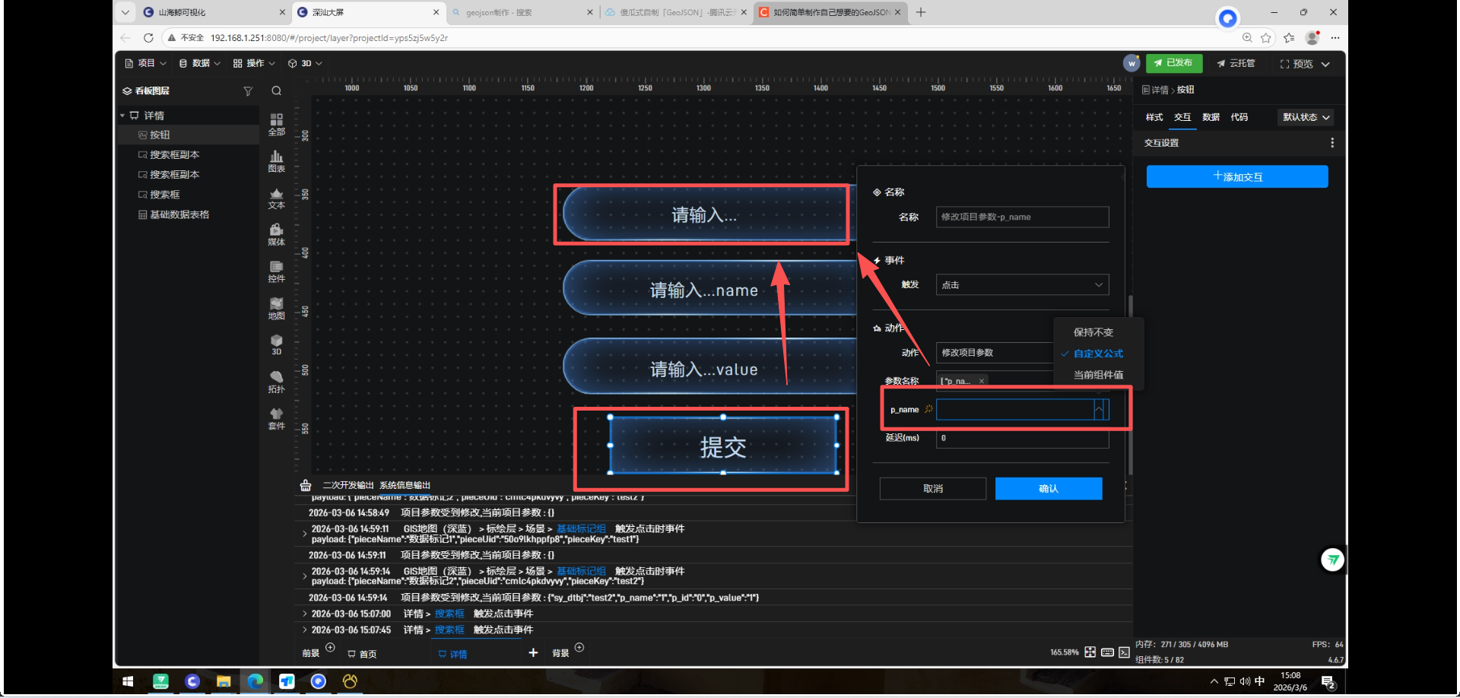Open the 拓扑 topology component category
The image size is (1460, 698).
pyautogui.click(x=276, y=382)
